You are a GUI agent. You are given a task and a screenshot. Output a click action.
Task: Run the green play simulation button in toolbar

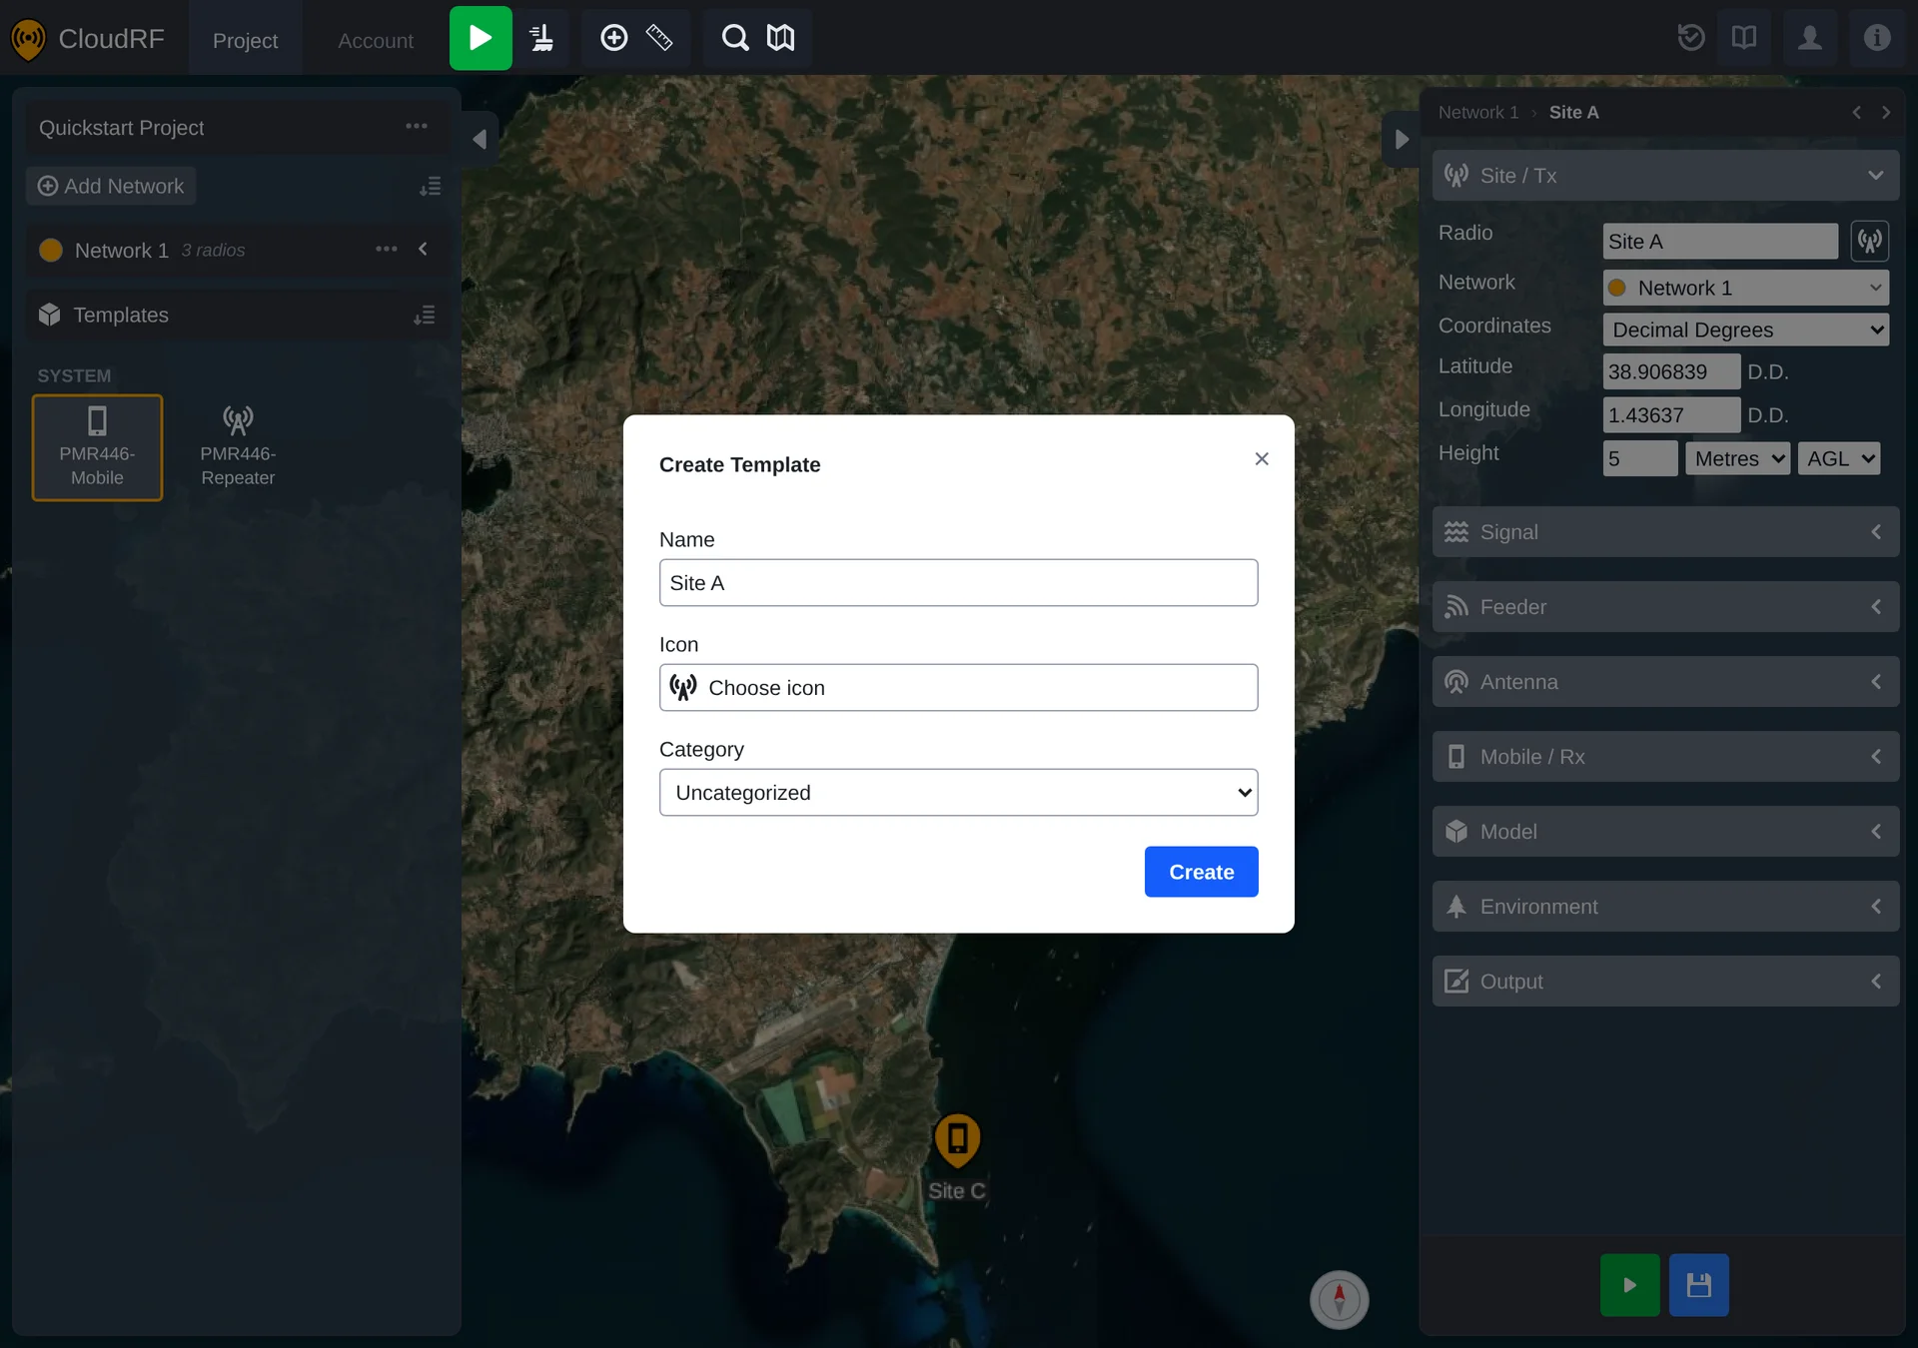(480, 38)
